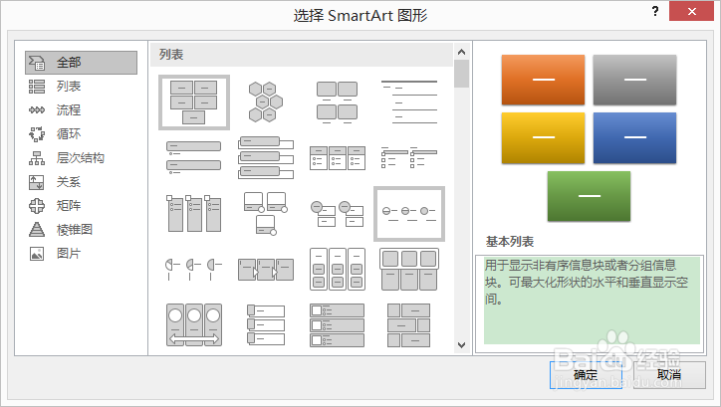Choose the stacked circle-box list layout

coord(337,214)
